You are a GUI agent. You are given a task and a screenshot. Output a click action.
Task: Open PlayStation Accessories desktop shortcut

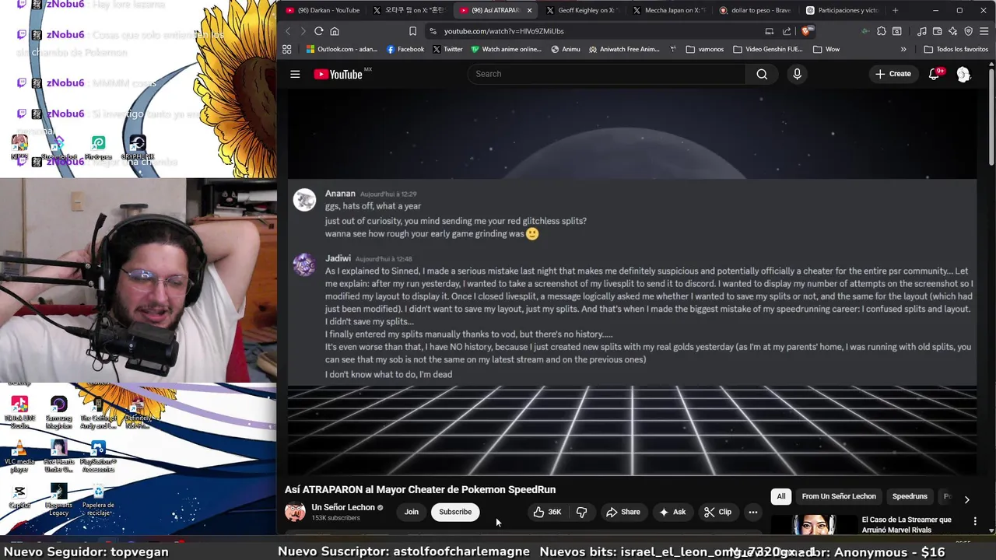98,457
